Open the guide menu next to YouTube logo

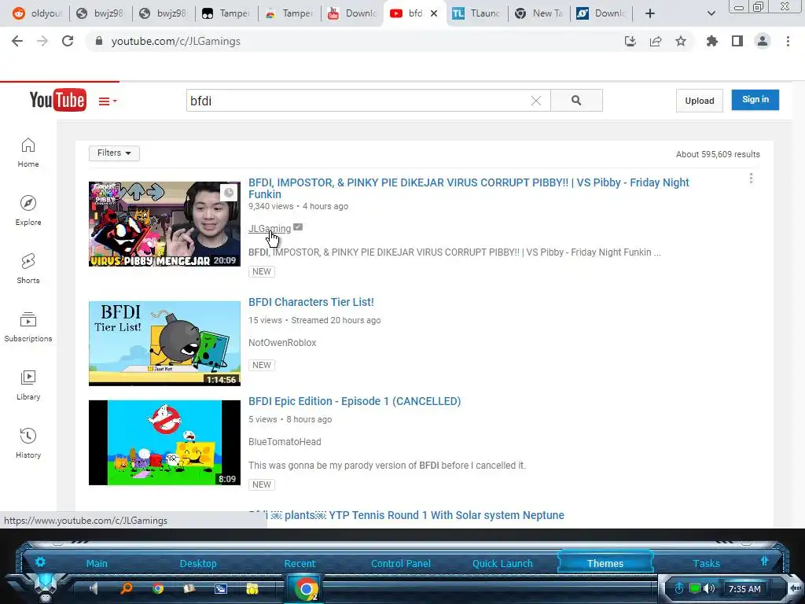107,101
